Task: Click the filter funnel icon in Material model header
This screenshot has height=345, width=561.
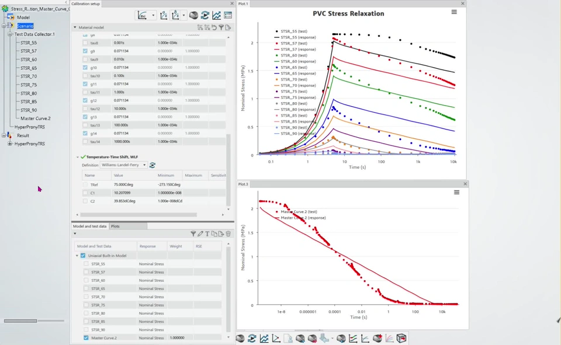Action: (221, 27)
